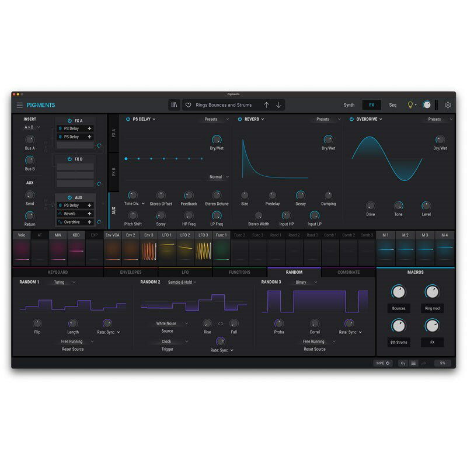Screen dimensions: 467x467
Task: Click the FX B bus output knob icon
Action: [99, 184]
